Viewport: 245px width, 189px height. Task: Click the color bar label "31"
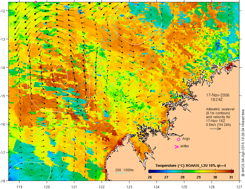point(231,177)
